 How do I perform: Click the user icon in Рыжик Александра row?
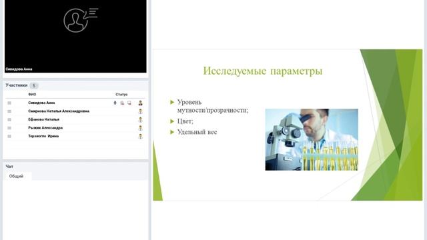pos(140,128)
